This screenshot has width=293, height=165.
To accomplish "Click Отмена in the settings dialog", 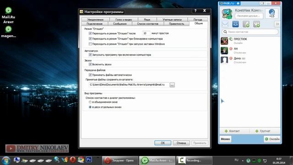I will point(181,143).
